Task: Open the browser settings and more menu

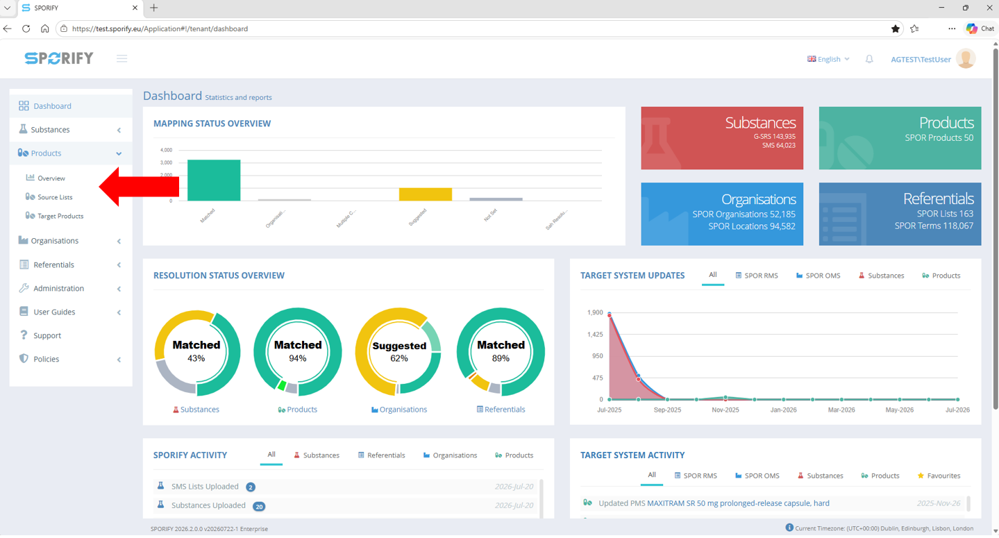Action: [952, 28]
